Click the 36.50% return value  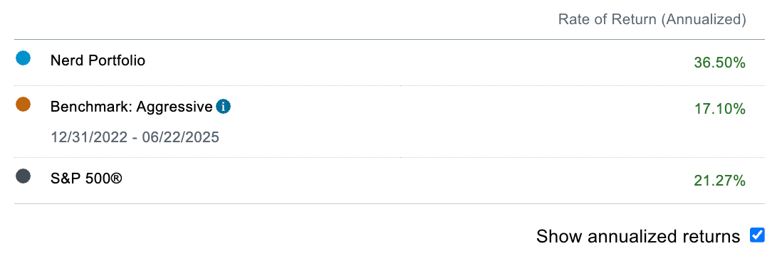720,63
